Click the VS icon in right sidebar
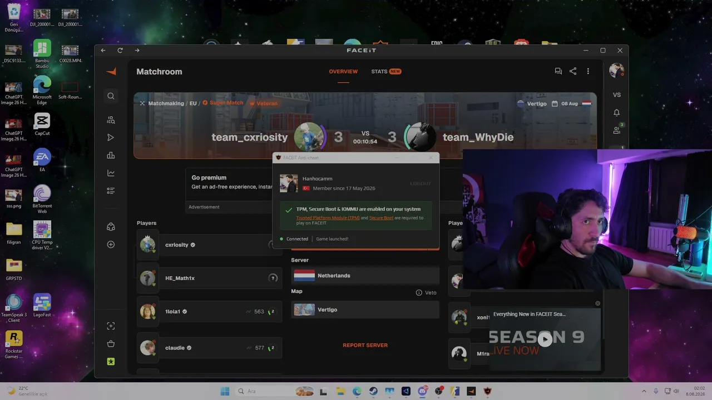The image size is (712, 400). [x=617, y=95]
